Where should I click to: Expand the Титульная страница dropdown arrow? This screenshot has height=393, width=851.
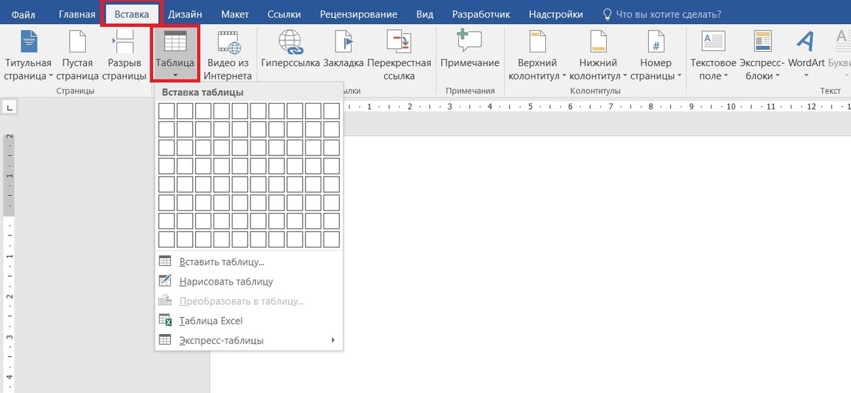click(x=51, y=76)
